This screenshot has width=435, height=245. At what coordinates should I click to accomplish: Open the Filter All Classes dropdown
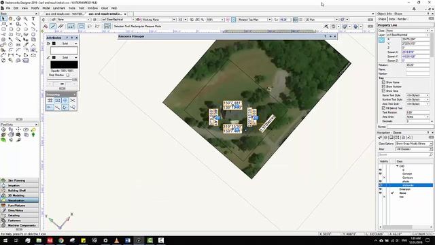414,149
